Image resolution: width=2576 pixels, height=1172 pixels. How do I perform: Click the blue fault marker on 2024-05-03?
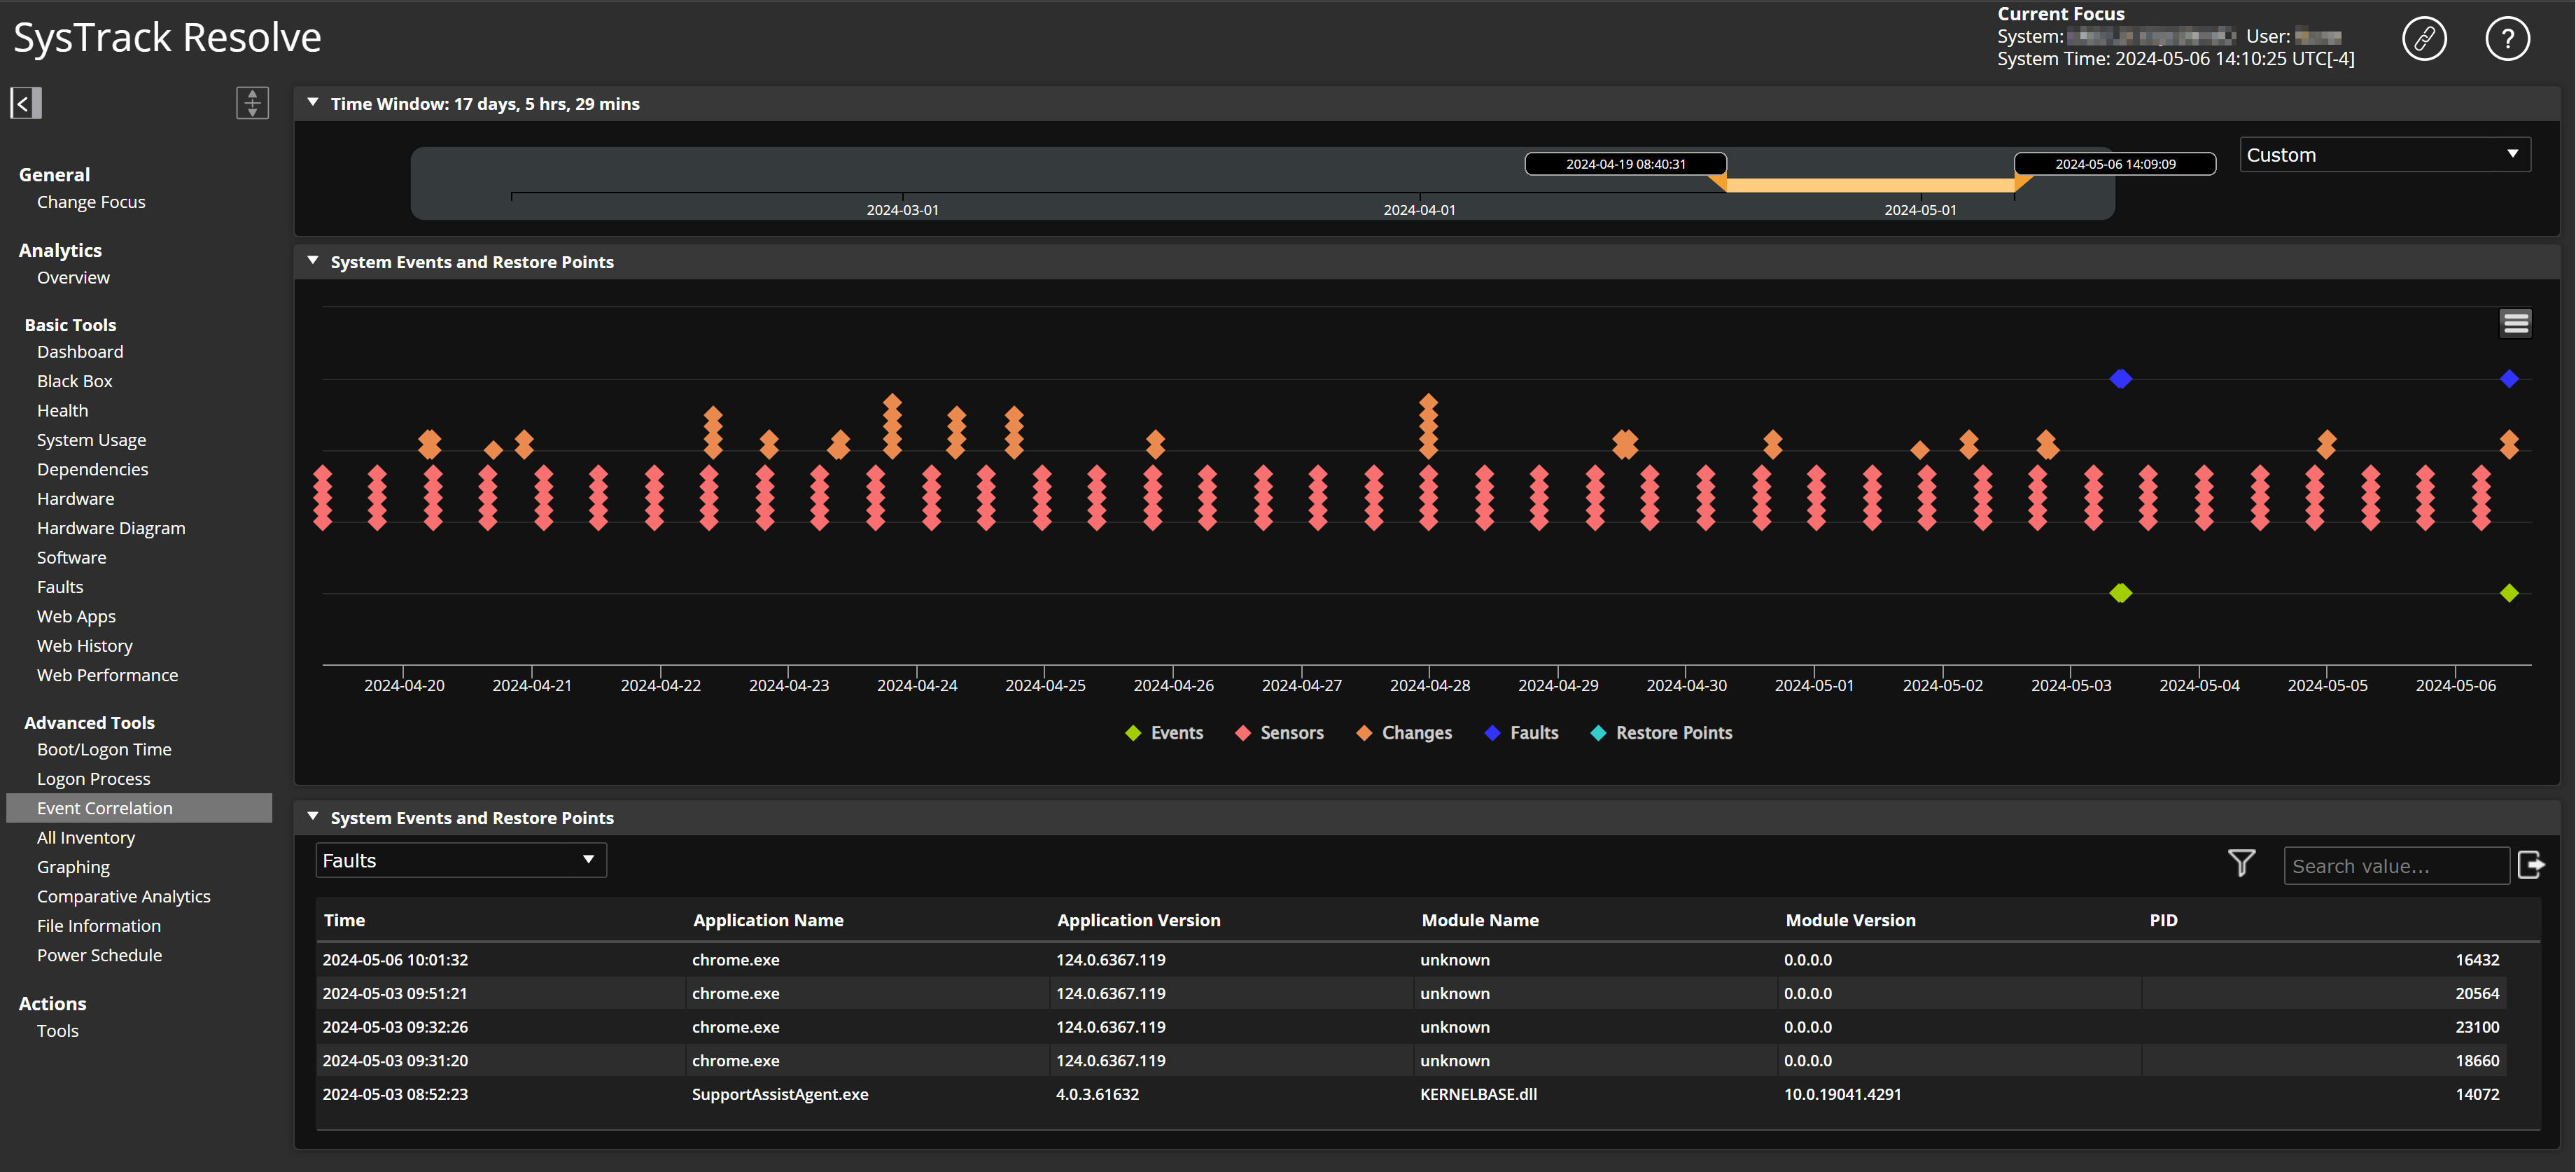pos(2120,379)
